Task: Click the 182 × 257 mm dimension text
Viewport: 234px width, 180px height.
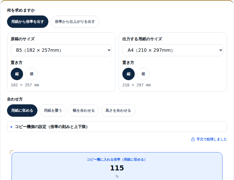Action: click(x=25, y=85)
